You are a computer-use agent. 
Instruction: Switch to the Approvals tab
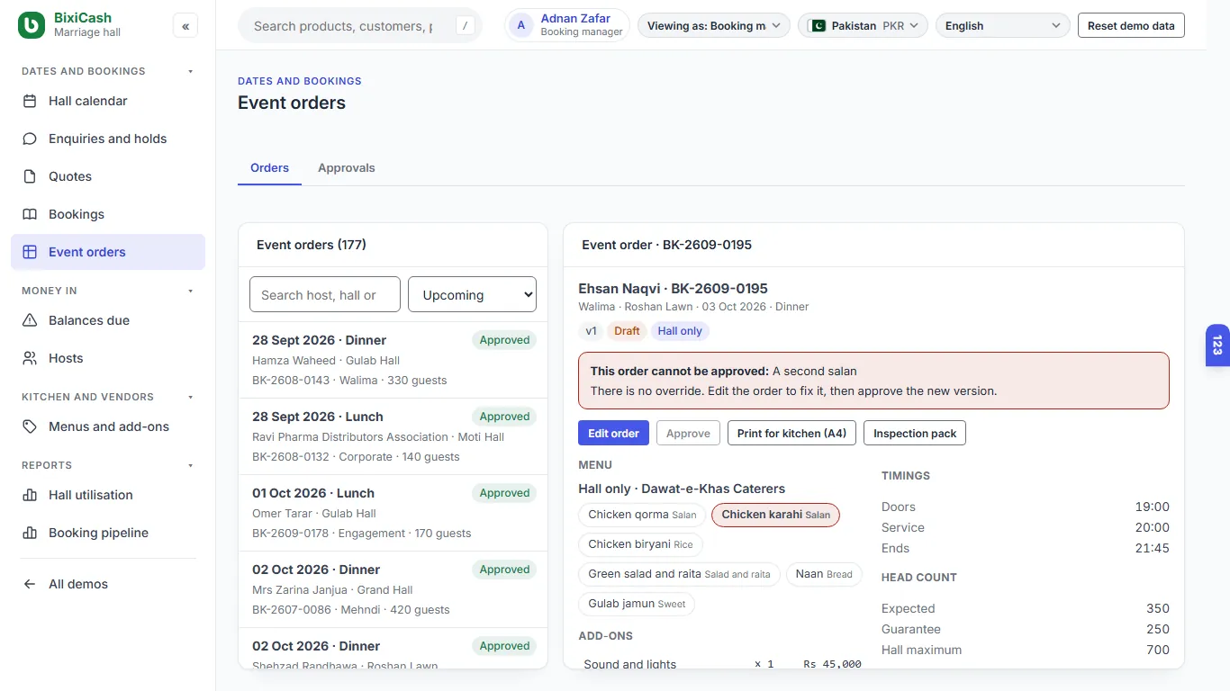[x=346, y=168]
